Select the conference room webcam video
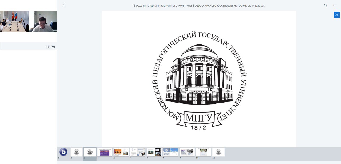 coord(14,21)
